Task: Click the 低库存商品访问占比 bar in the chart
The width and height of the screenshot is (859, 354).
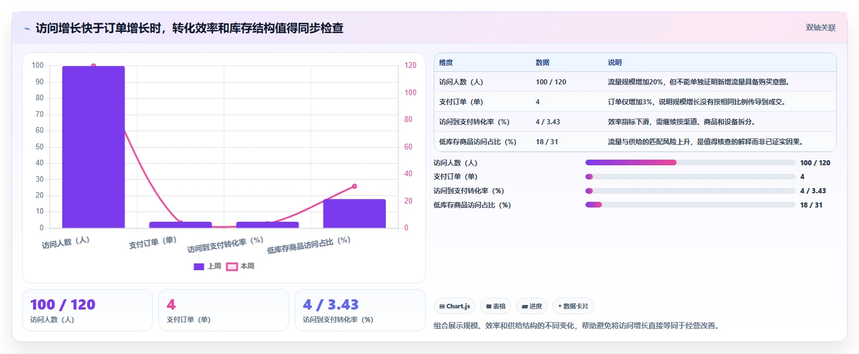Action: [355, 214]
